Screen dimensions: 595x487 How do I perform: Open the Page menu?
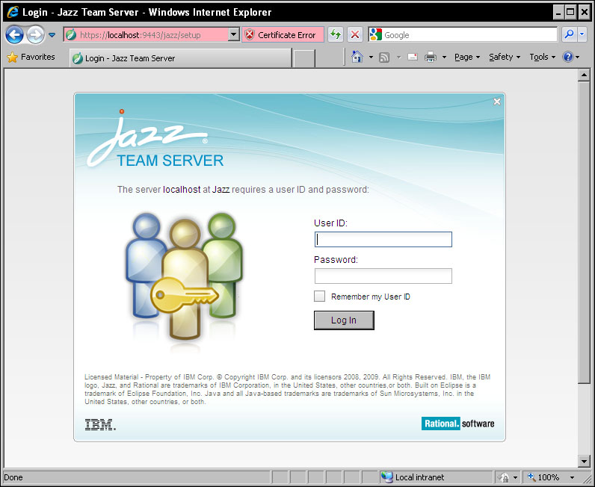click(467, 58)
